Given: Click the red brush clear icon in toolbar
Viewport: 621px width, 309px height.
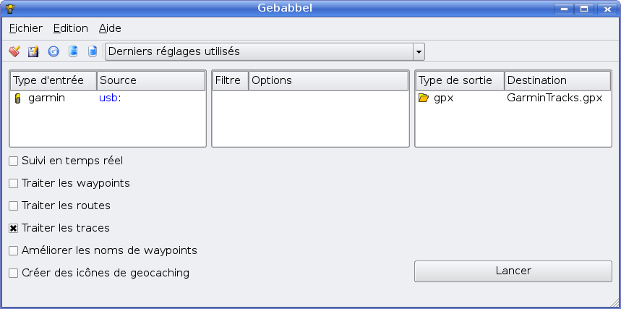Looking at the screenshot, I should click(14, 51).
